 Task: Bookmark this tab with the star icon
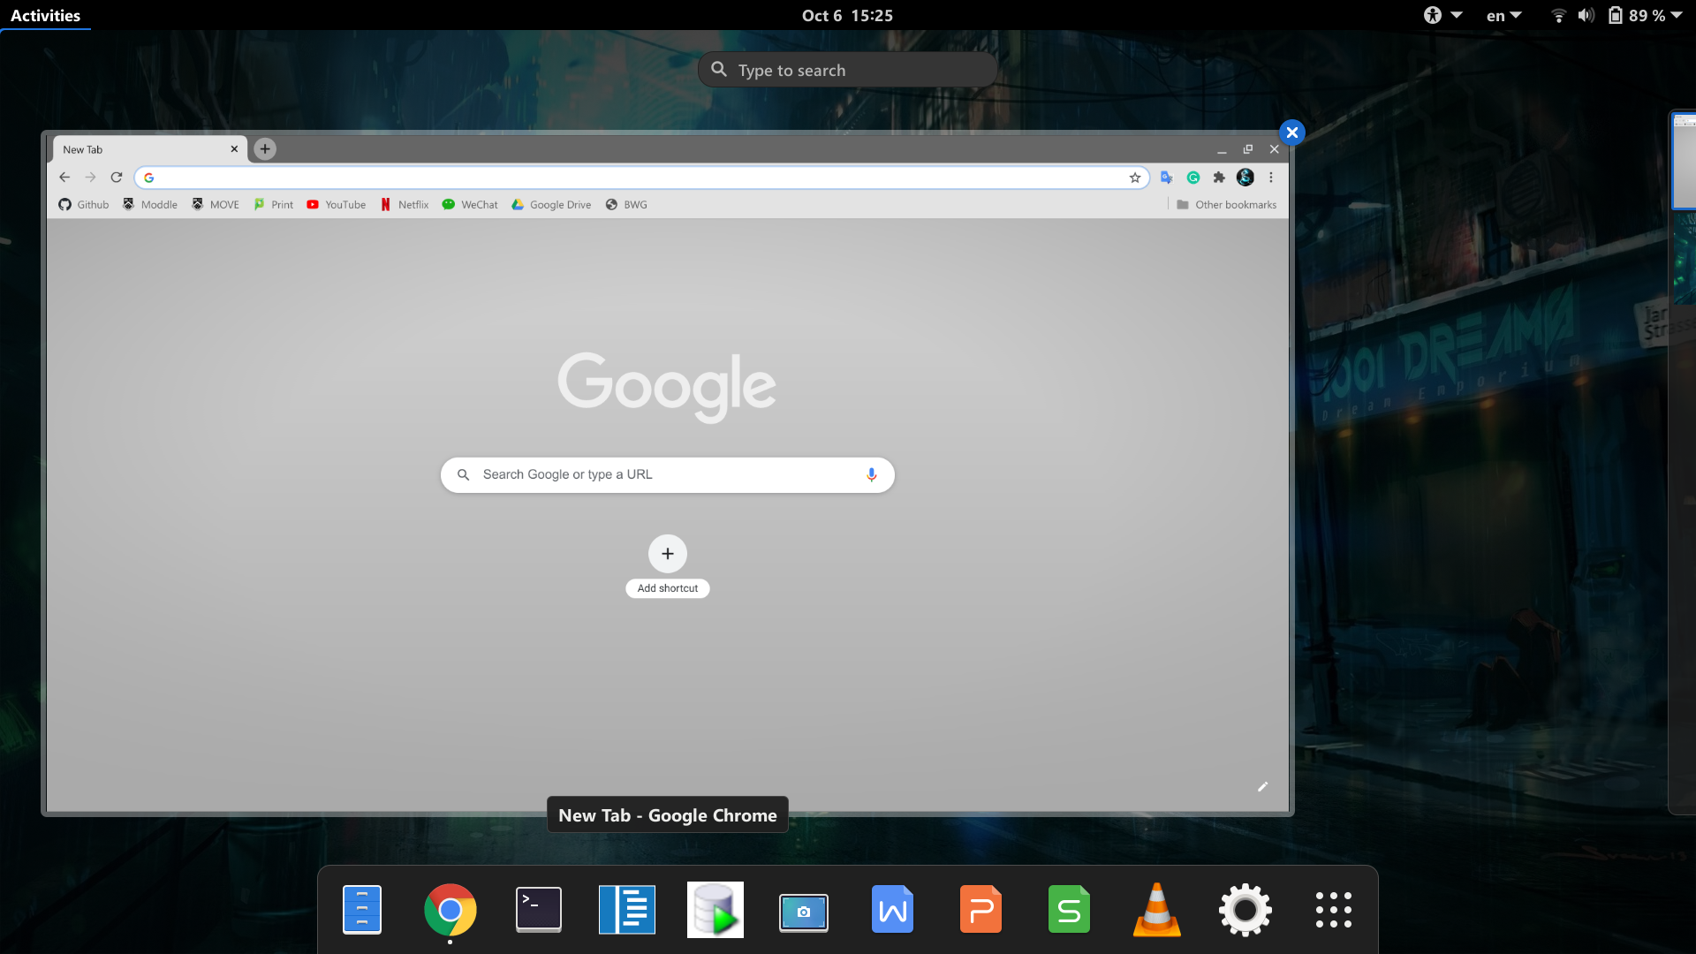coord(1135,178)
